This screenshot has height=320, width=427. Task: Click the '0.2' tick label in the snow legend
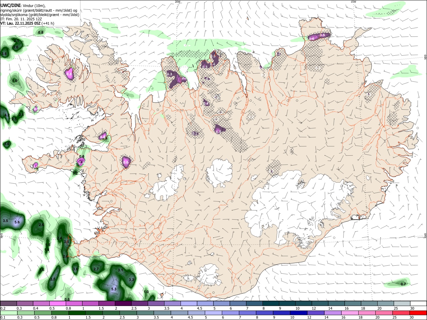point(2,308)
